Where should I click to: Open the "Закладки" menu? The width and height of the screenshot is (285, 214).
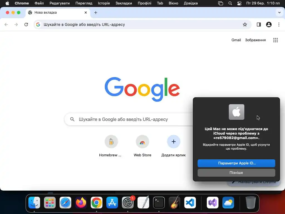pyautogui.click(x=124, y=3)
